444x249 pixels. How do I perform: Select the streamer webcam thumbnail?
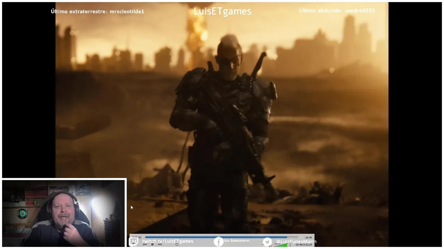pos(63,213)
